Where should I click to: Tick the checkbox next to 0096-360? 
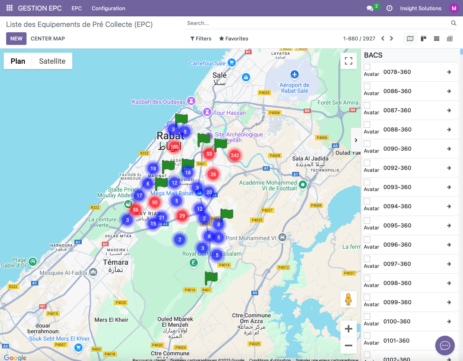point(367,240)
